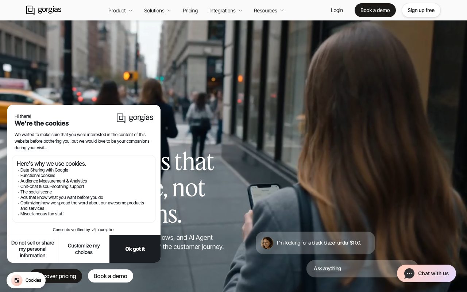The width and height of the screenshot is (467, 292).
Task: Click the 'We're the cookies' heading
Action: pos(42,123)
